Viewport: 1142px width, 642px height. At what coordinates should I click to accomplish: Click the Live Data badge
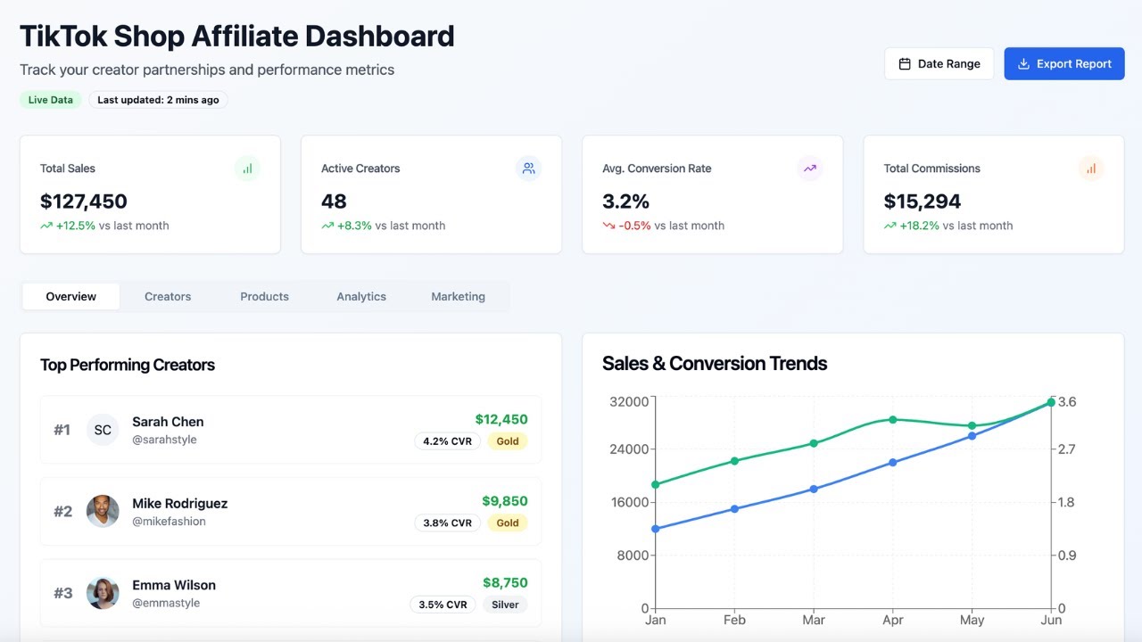click(51, 100)
